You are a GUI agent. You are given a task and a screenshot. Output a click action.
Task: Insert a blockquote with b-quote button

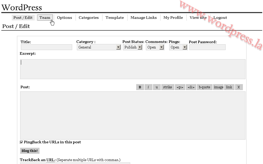coord(204,87)
